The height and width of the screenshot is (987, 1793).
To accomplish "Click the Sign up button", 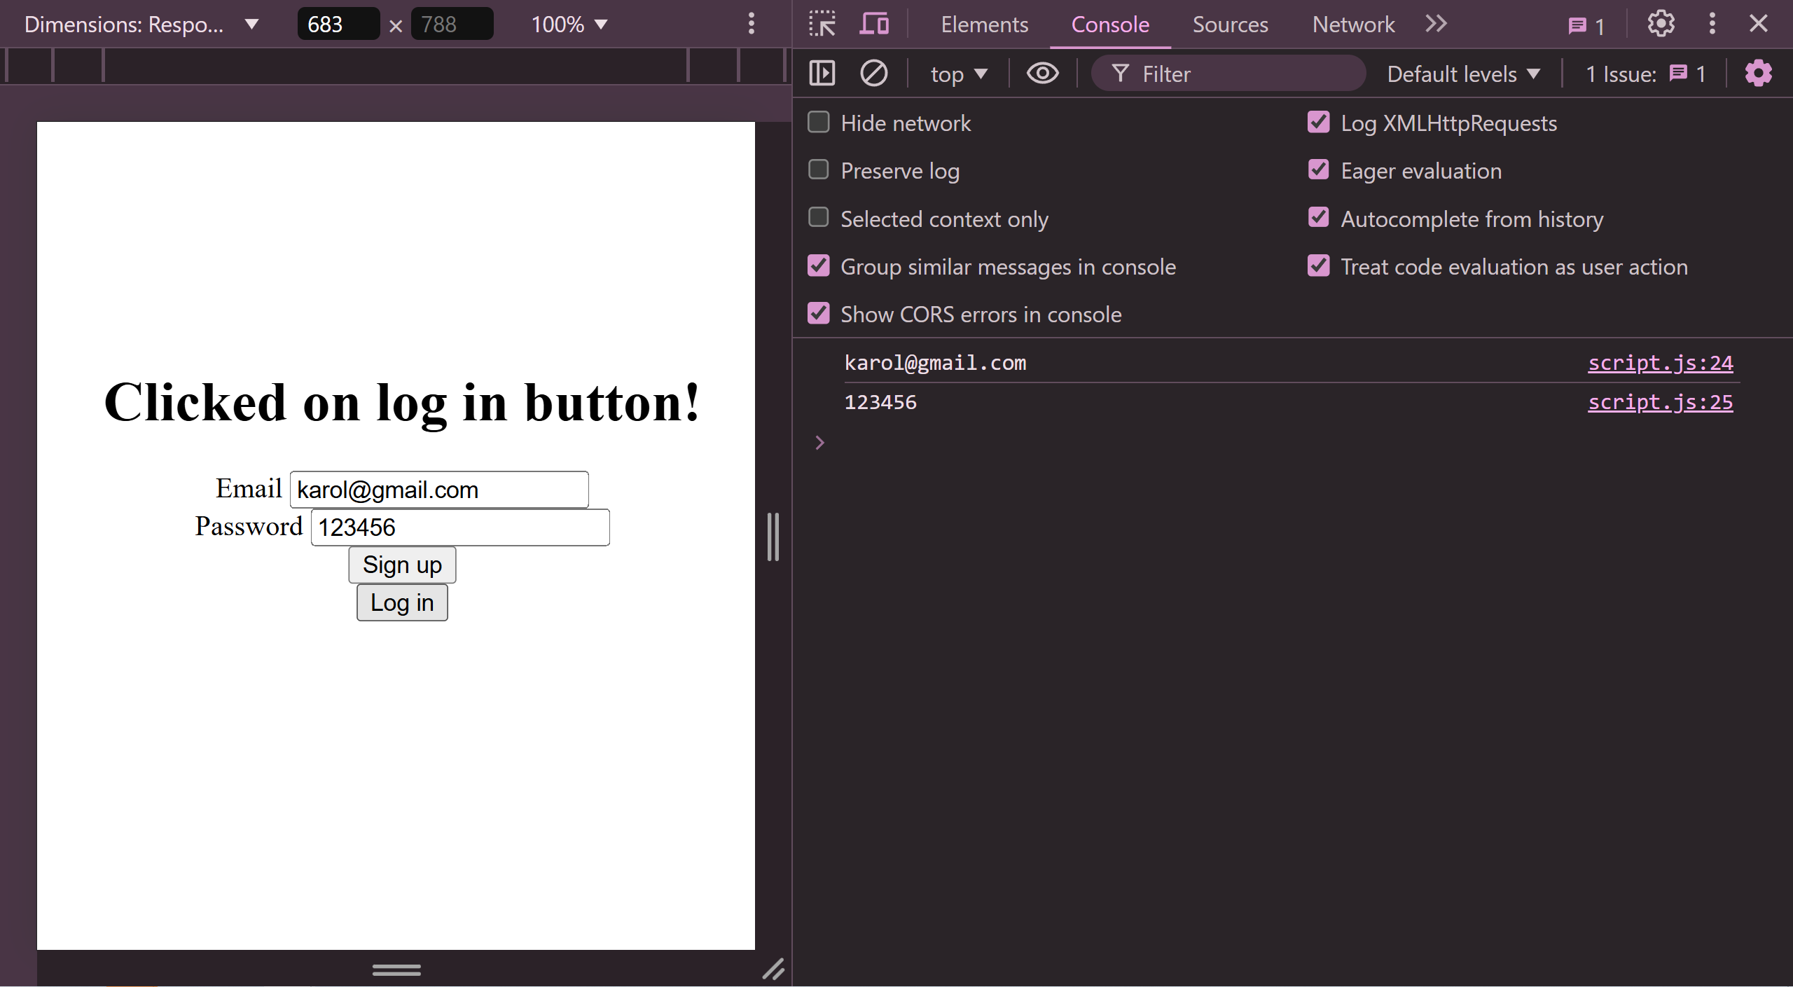I will point(403,564).
